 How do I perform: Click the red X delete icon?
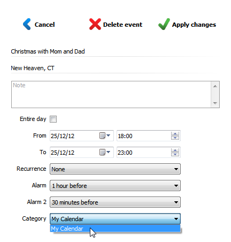(95, 24)
